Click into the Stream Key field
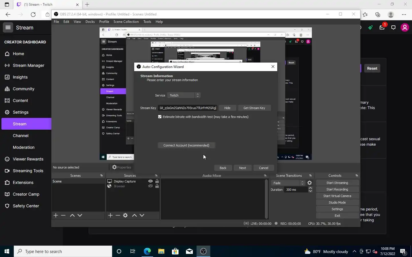Screen dimensions: 412x257 click(x=188, y=108)
